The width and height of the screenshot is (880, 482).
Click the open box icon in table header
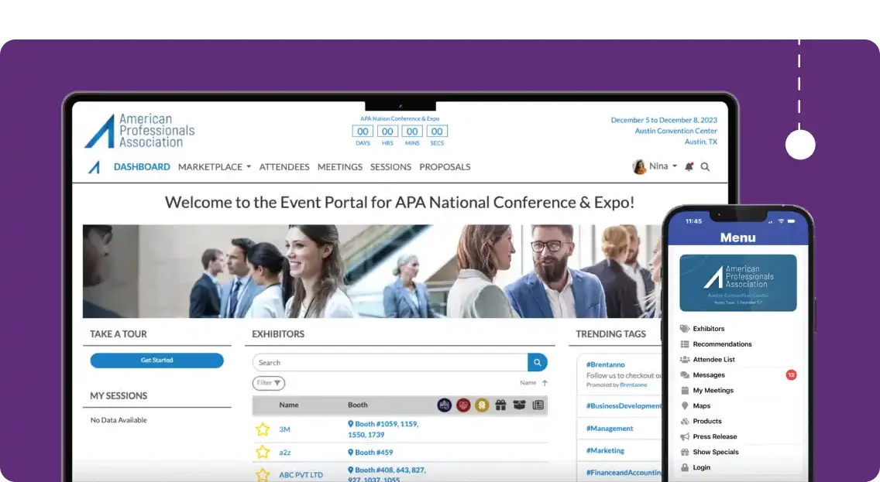[x=519, y=405]
